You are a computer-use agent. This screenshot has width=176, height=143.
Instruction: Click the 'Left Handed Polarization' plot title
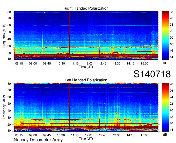click(86, 80)
